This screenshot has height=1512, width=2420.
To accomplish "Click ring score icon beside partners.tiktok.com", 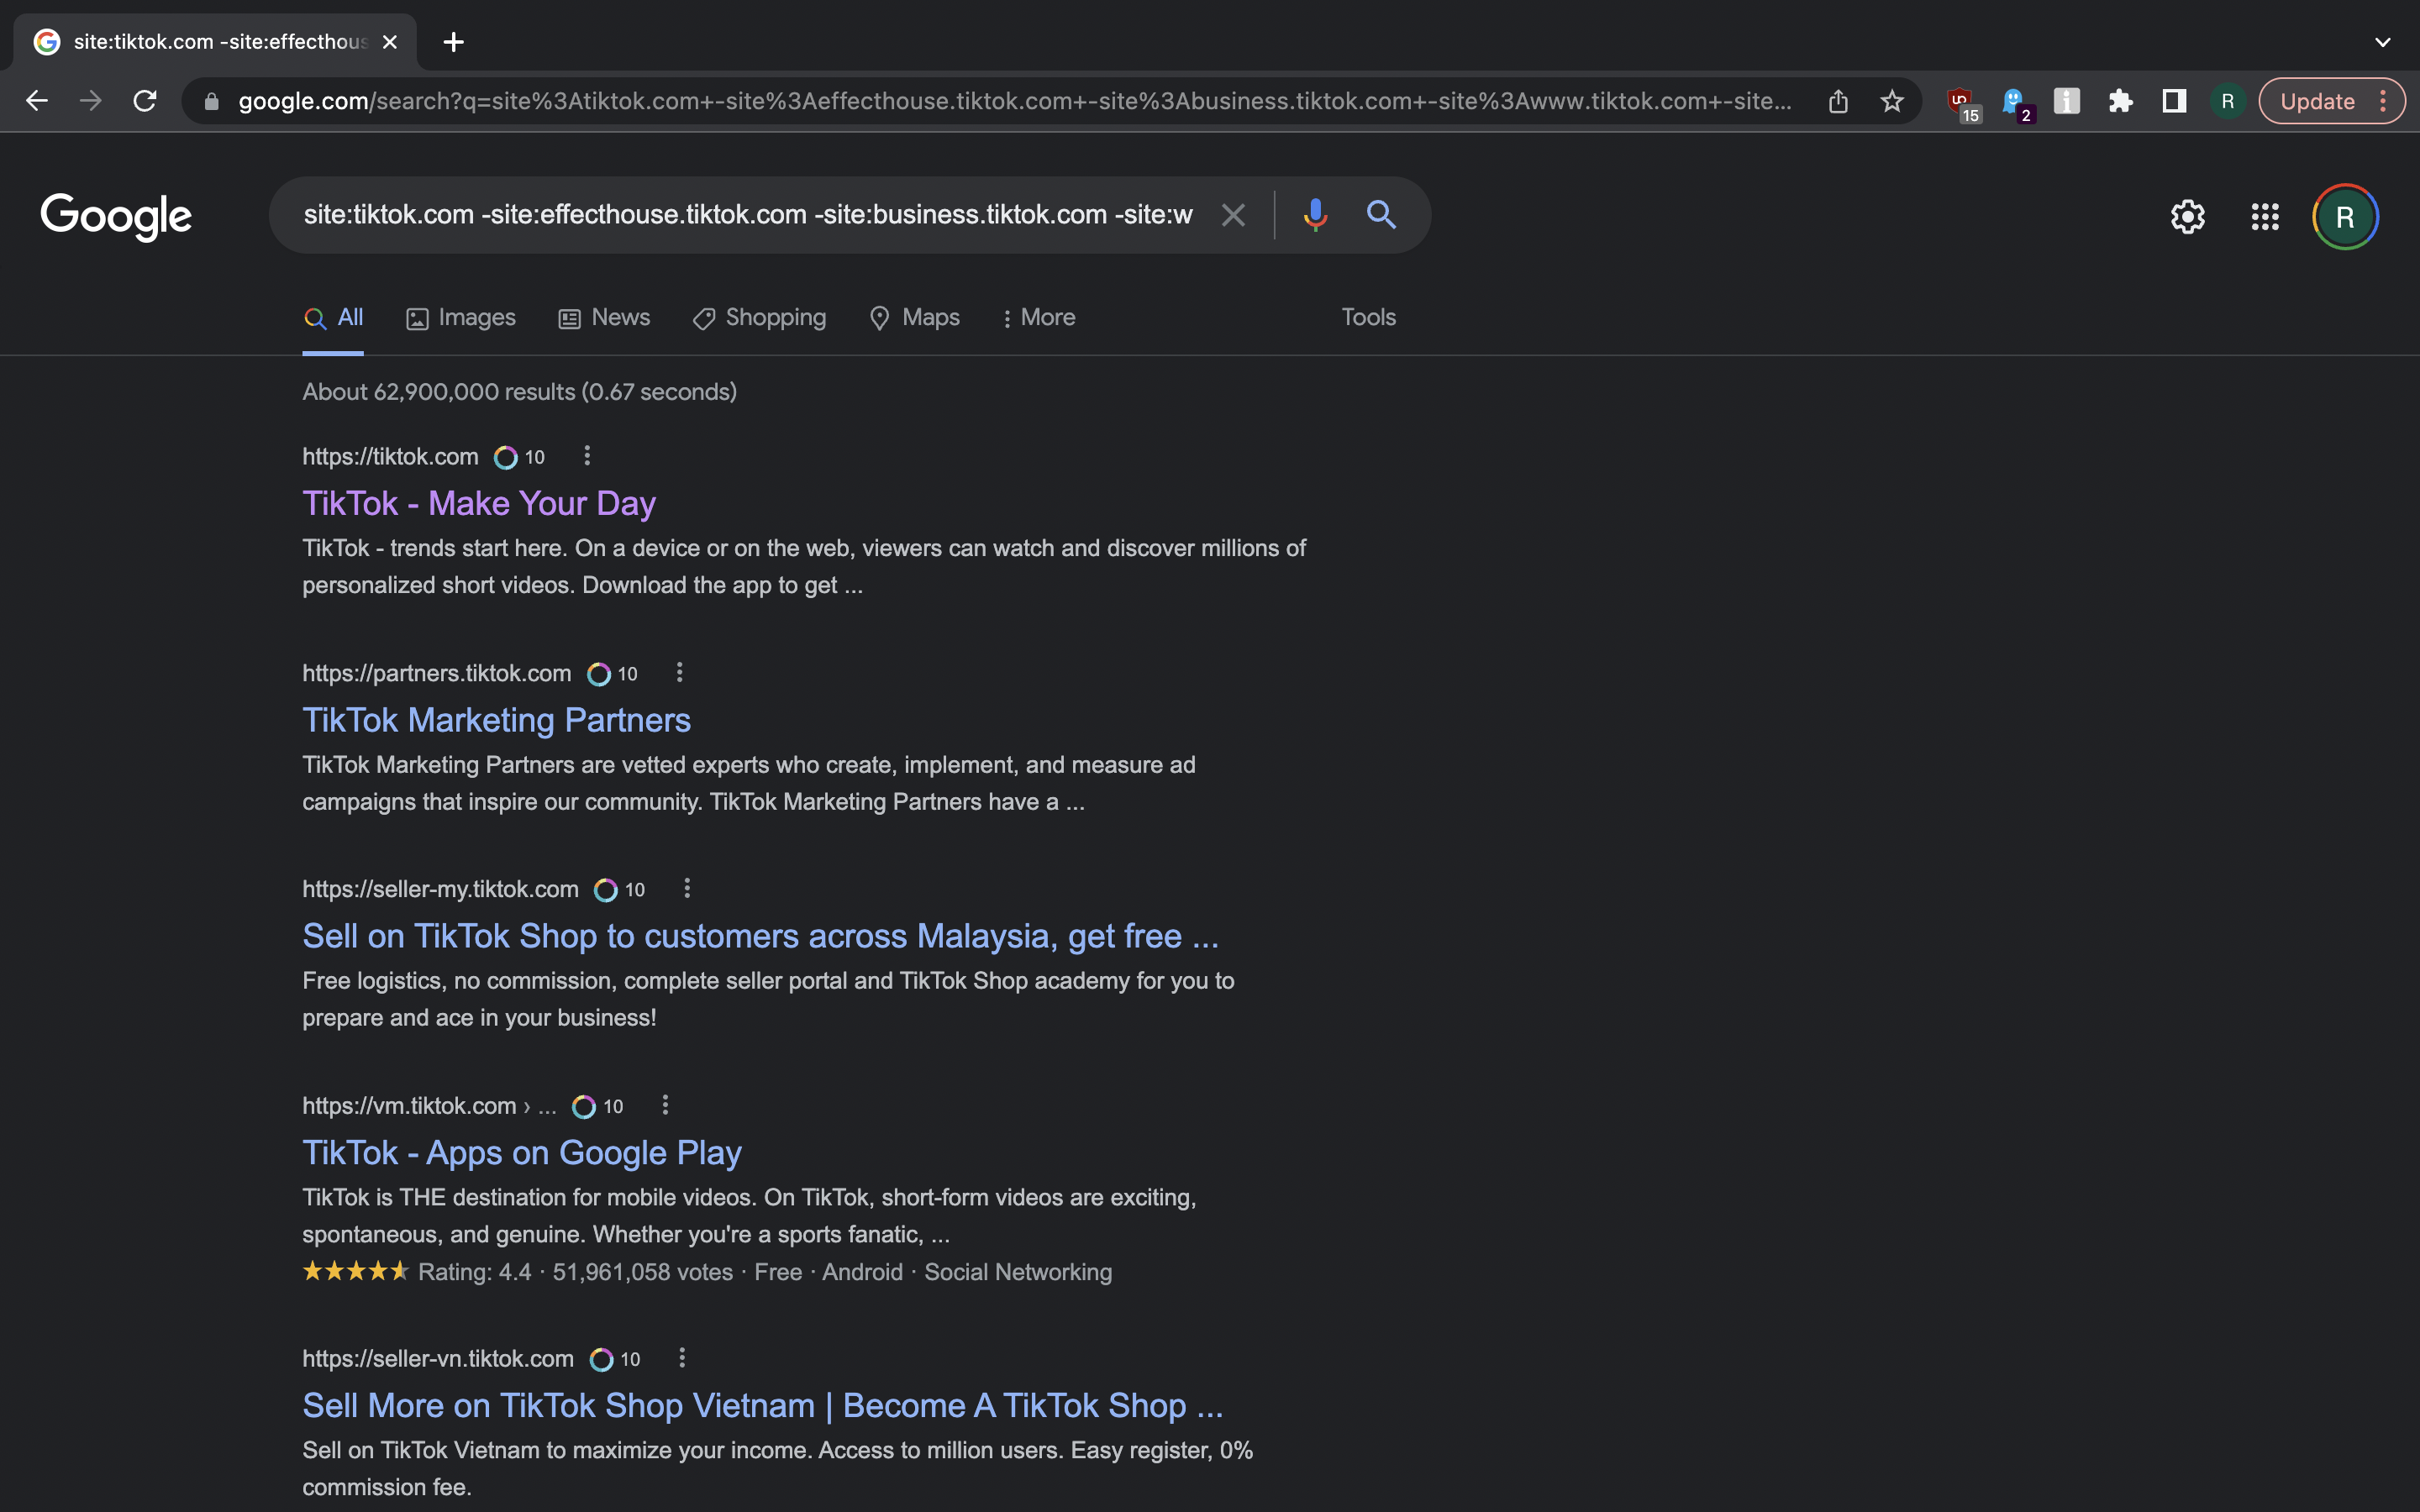I will coord(598,674).
